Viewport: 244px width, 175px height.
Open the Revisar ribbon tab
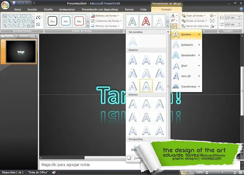[x=129, y=9]
